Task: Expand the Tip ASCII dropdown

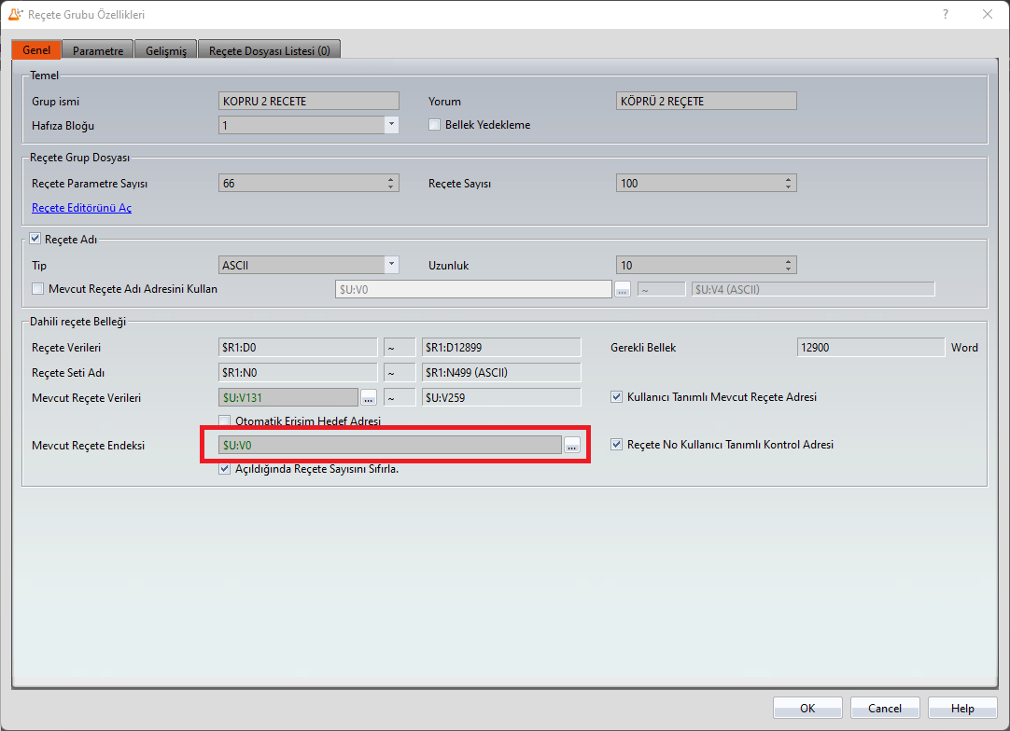Action: click(391, 265)
